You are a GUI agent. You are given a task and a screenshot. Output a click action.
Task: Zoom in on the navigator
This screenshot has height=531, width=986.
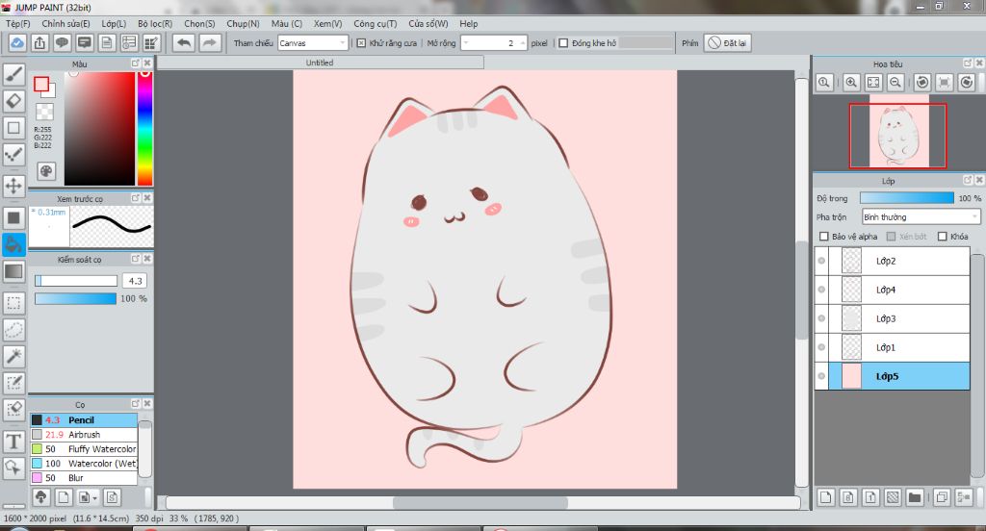(851, 83)
